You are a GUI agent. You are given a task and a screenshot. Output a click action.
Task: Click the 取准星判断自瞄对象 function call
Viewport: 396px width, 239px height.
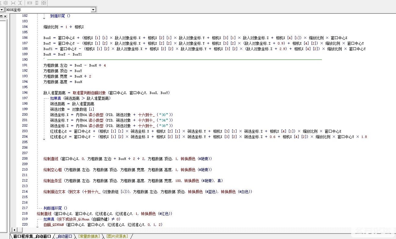coord(89,93)
